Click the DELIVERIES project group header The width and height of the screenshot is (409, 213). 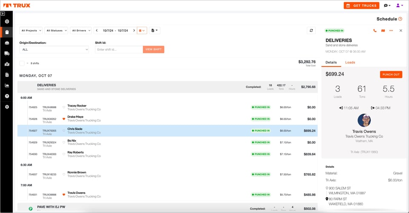pos(167,87)
